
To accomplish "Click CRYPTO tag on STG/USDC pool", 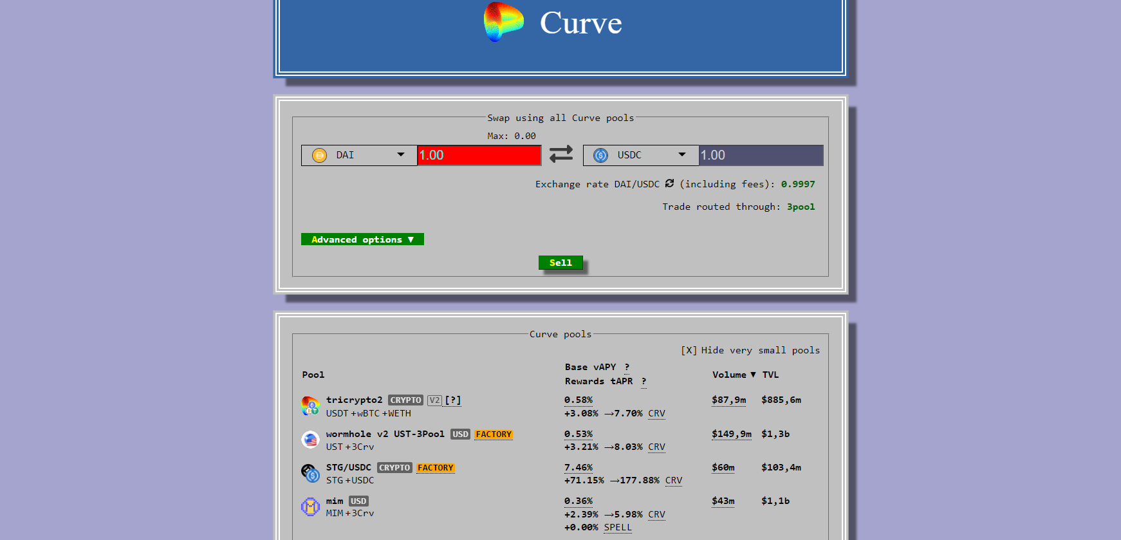I will point(394,468).
